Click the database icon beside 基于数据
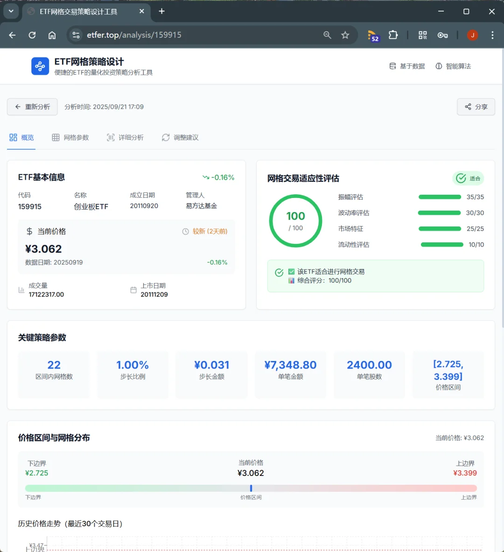This screenshot has height=552, width=504. (392, 66)
